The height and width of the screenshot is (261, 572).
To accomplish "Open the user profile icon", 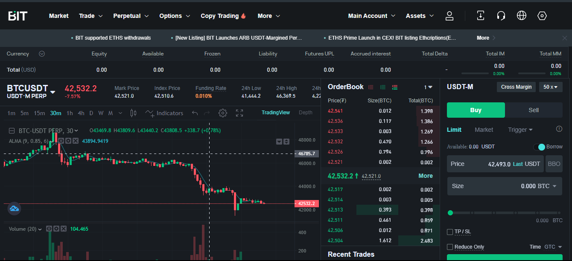I will pos(449,16).
